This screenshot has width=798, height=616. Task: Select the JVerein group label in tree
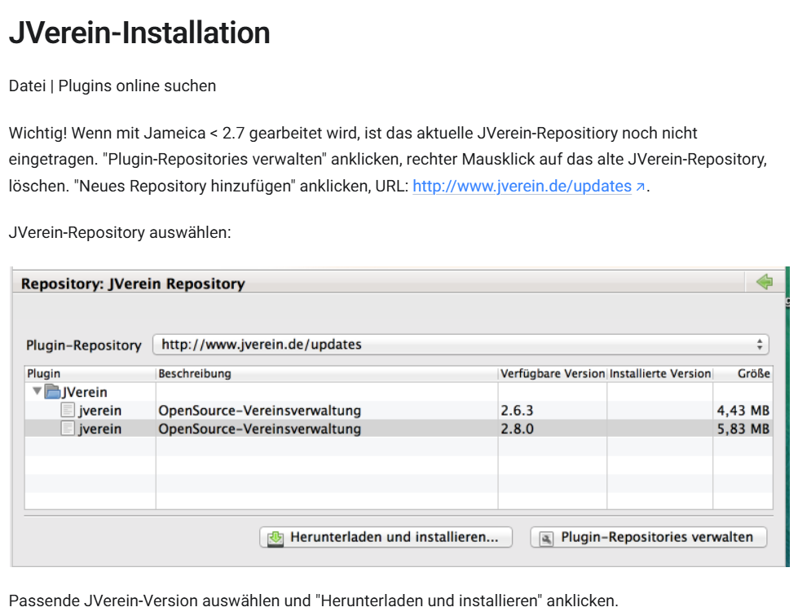[x=85, y=392]
